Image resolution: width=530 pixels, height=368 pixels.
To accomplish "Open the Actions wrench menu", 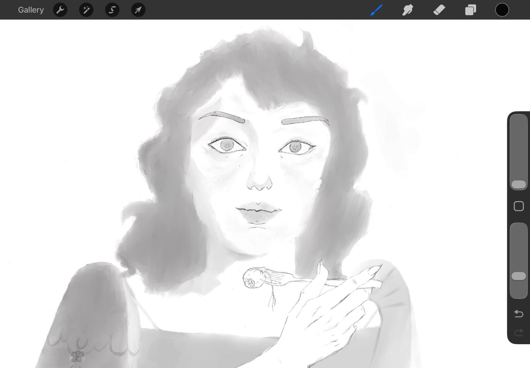I will pyautogui.click(x=60, y=10).
